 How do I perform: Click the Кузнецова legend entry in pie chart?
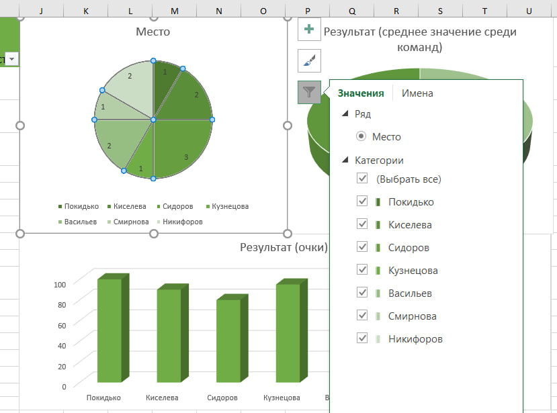(x=230, y=207)
